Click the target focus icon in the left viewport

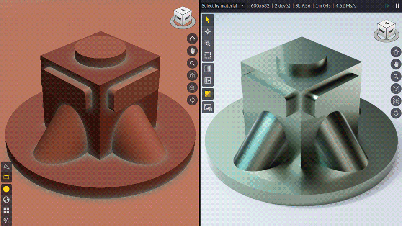click(x=192, y=100)
